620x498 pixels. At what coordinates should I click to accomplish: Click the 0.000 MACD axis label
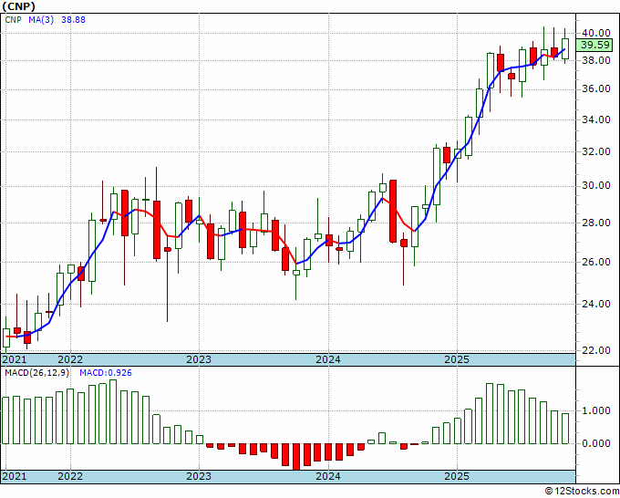[596, 443]
